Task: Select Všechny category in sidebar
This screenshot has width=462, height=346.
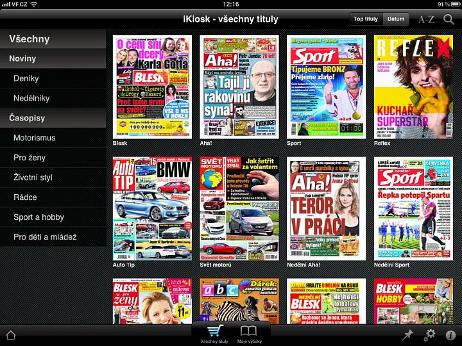Action: point(53,39)
